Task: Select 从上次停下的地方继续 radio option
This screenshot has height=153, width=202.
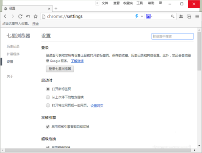Action: [x=48, y=97]
